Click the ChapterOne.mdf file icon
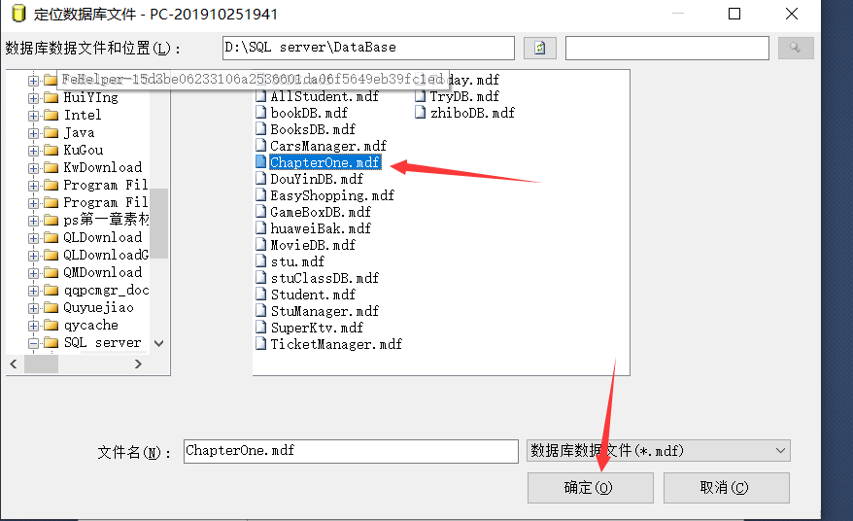The image size is (853, 521). (261, 162)
